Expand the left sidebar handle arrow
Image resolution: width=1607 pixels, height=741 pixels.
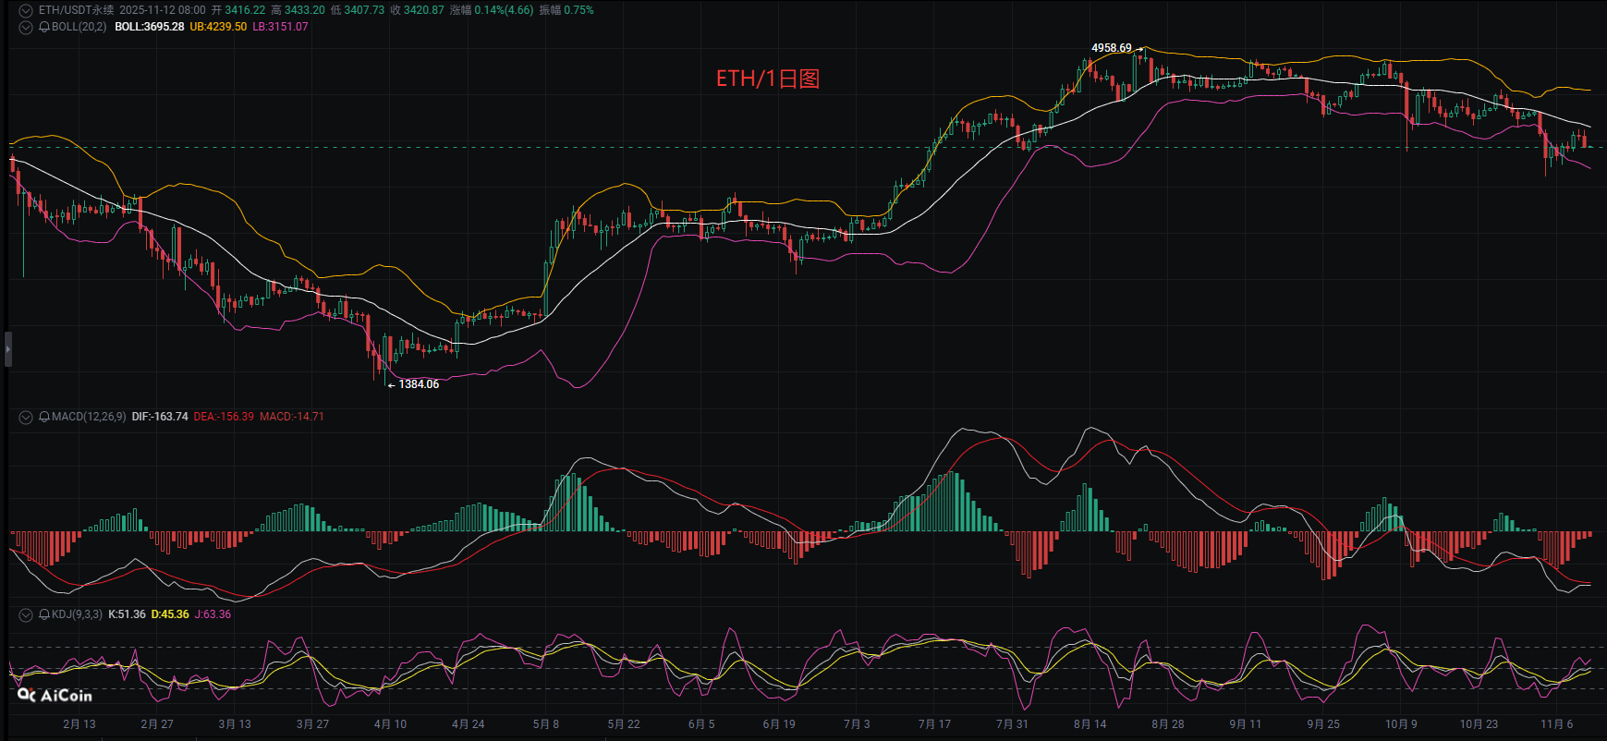pyautogui.click(x=8, y=350)
